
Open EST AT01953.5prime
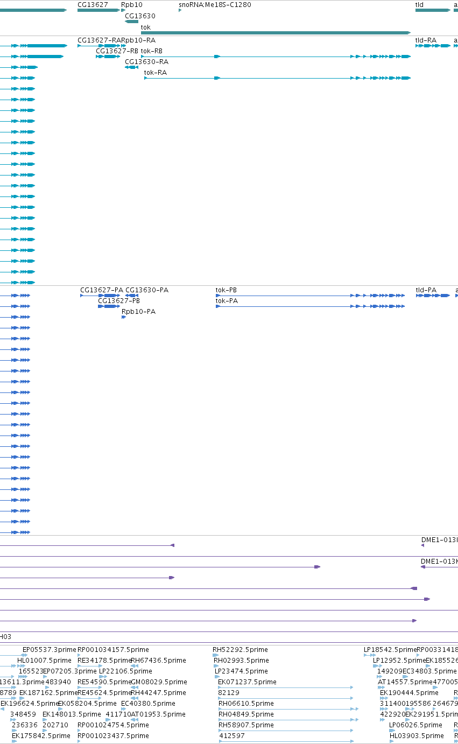158,714
